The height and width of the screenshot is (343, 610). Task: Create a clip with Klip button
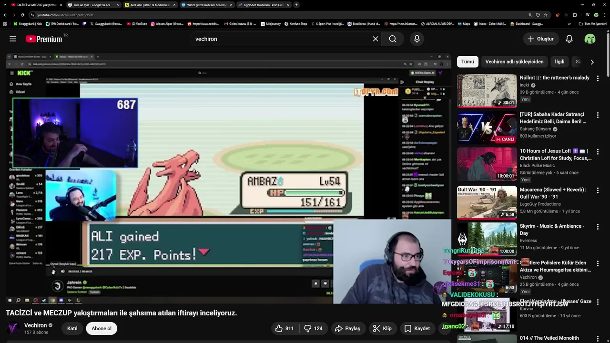coord(382,328)
